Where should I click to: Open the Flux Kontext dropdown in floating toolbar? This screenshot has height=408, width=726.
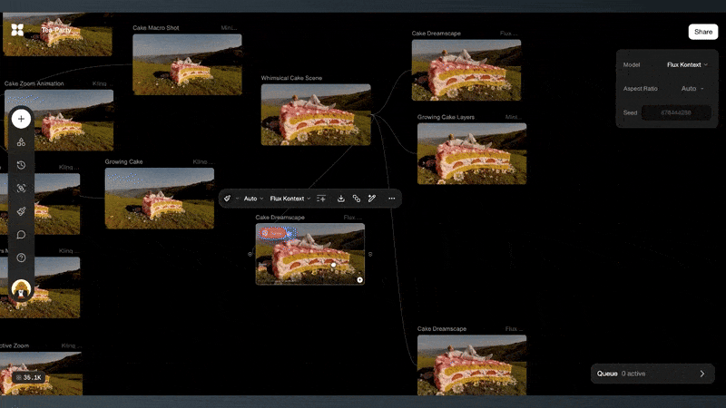click(290, 199)
